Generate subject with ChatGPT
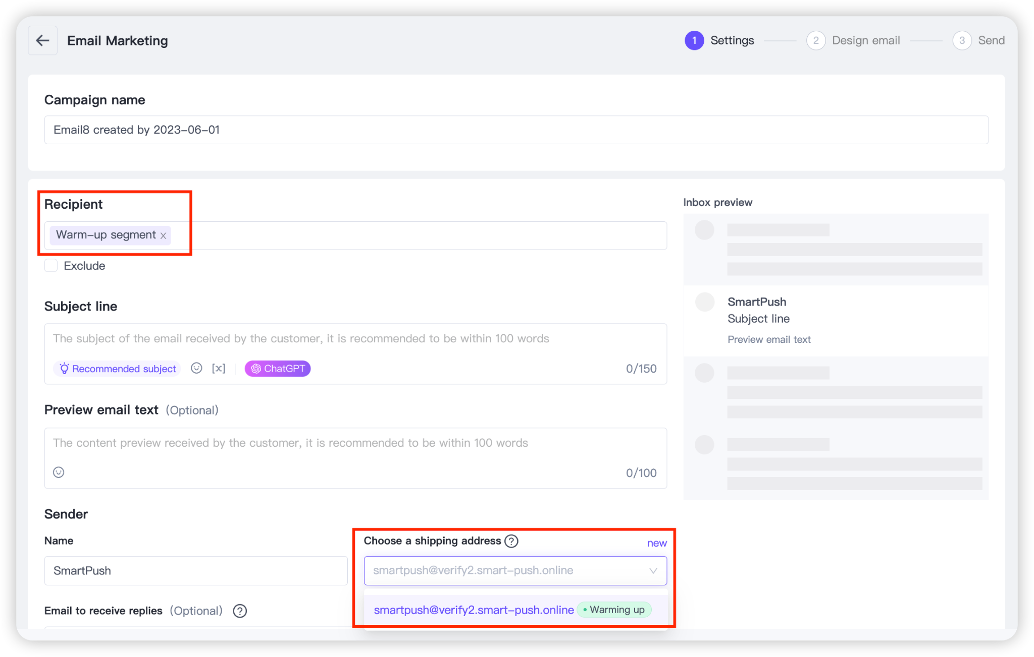Image resolution: width=1034 pixels, height=657 pixels. click(x=278, y=369)
